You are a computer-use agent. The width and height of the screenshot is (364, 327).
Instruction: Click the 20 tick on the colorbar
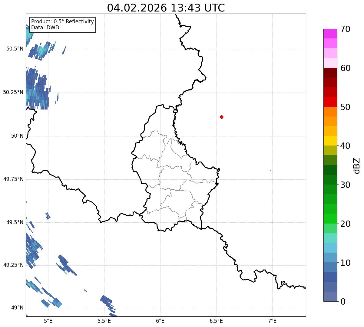(x=345, y=224)
